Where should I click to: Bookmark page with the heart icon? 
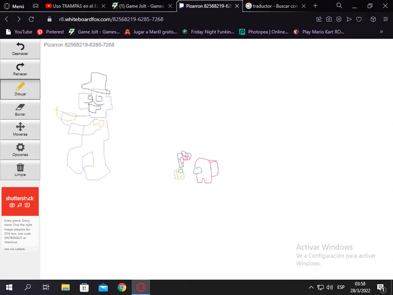point(359,19)
